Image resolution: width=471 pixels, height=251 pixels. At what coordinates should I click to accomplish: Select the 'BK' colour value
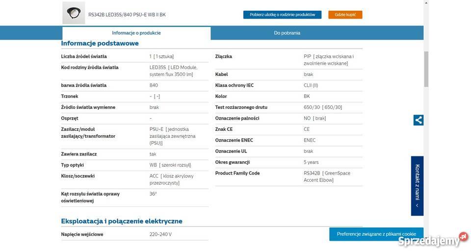[x=306, y=97]
